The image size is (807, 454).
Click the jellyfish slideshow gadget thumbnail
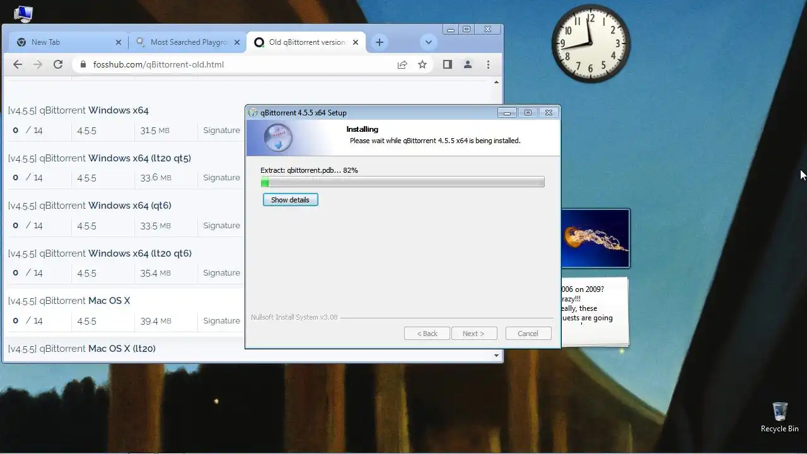pyautogui.click(x=595, y=238)
